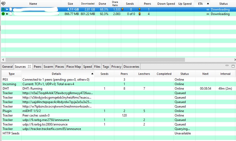Sort torrents by the Up Speed column header
Image resolution: width=236 pixels, height=141 pixels.
(185, 4)
